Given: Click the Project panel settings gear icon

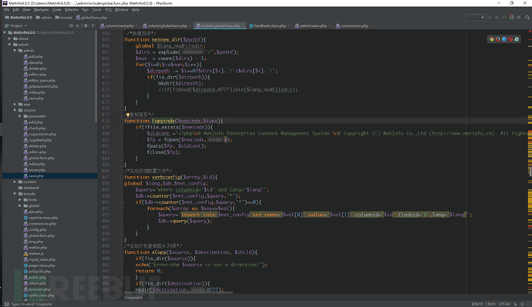Looking at the screenshot, I should (86, 25).
